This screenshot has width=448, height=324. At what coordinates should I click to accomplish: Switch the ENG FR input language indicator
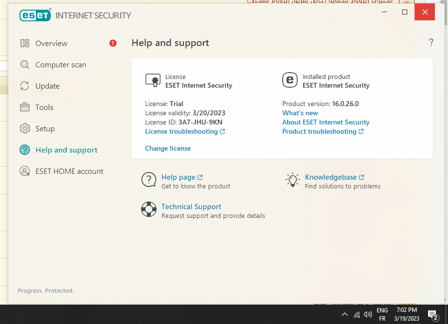(x=382, y=314)
